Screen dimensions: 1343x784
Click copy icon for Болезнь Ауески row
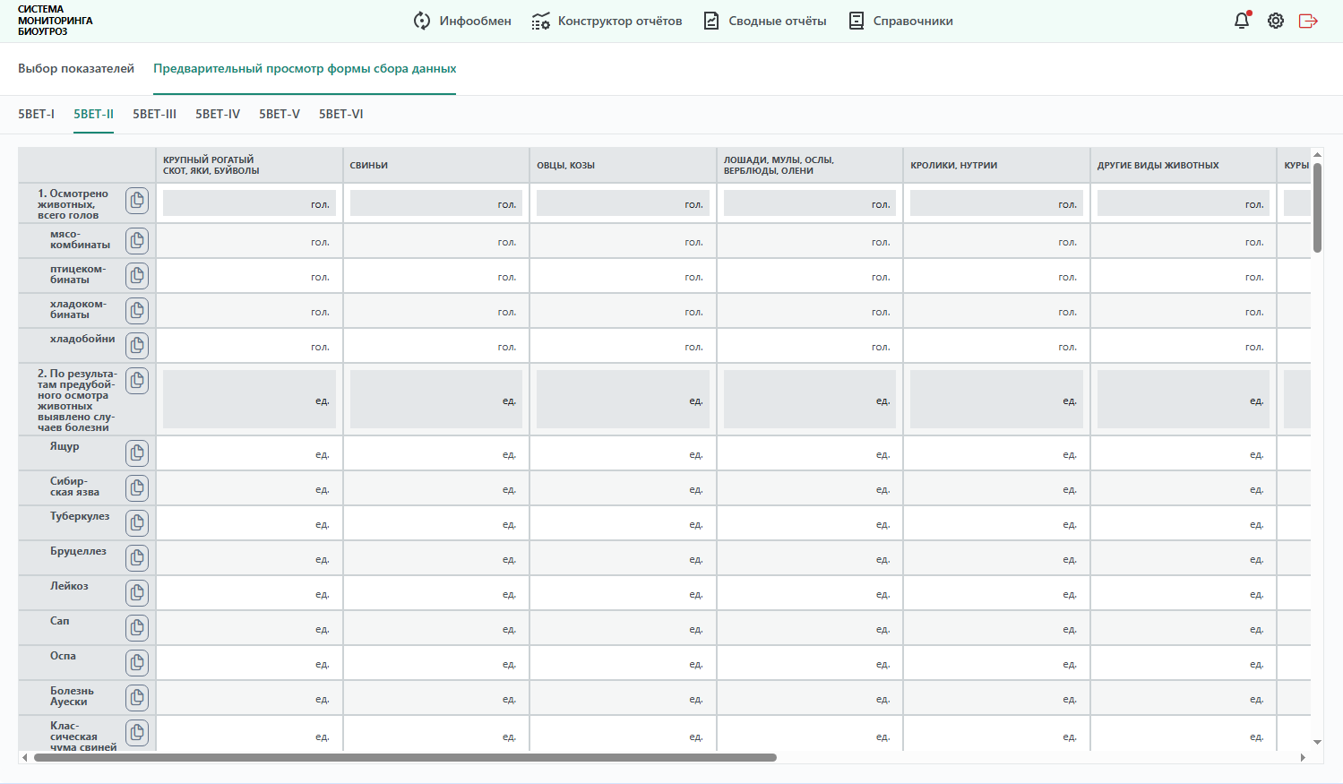[137, 698]
